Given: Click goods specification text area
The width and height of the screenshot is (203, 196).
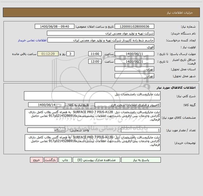Looking at the screenshot, I should point(93,117).
